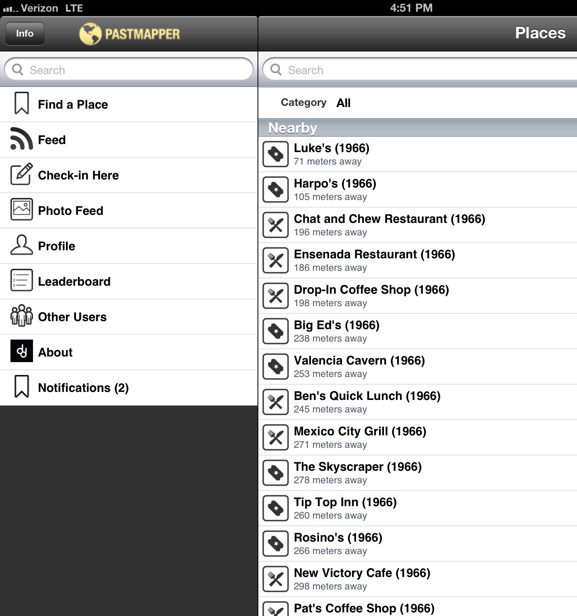Open Drop-In Coffee Shop (1966)

418,296
